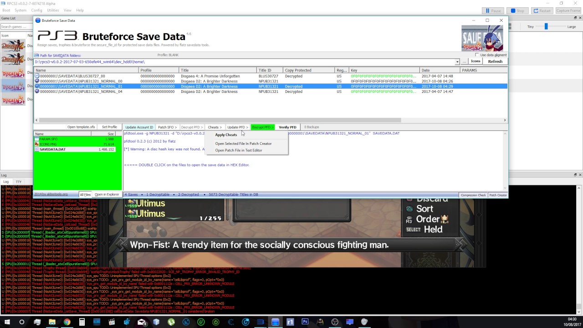The image size is (583, 328).
Task: Select the ICON0.PNG file icon
Action: click(x=37, y=144)
